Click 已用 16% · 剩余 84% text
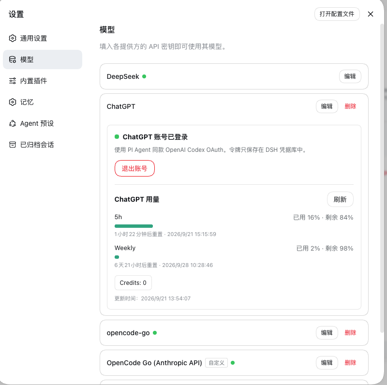 pyautogui.click(x=323, y=218)
